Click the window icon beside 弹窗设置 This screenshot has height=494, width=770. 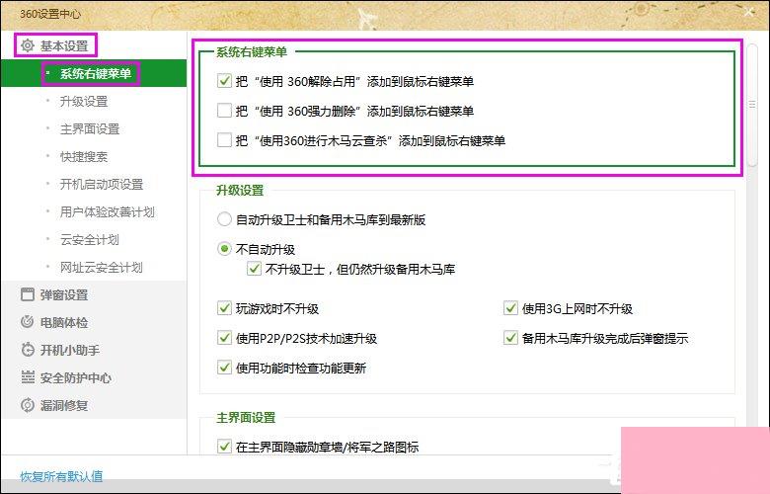pos(28,294)
